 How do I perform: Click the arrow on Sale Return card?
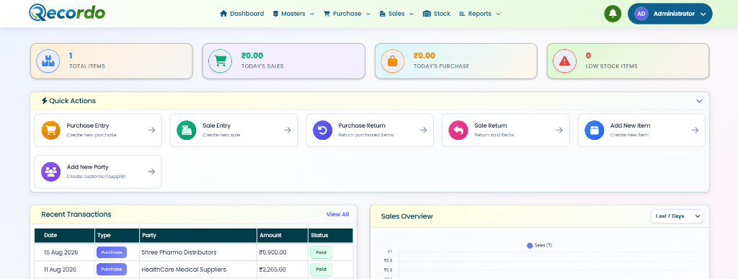pyautogui.click(x=559, y=130)
